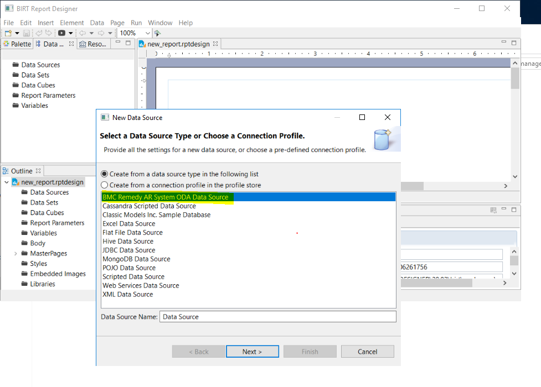Choose 'Create from a data source type' radio
541x387 pixels.
[104, 174]
